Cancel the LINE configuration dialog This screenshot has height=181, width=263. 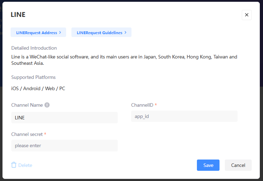[x=238, y=165]
